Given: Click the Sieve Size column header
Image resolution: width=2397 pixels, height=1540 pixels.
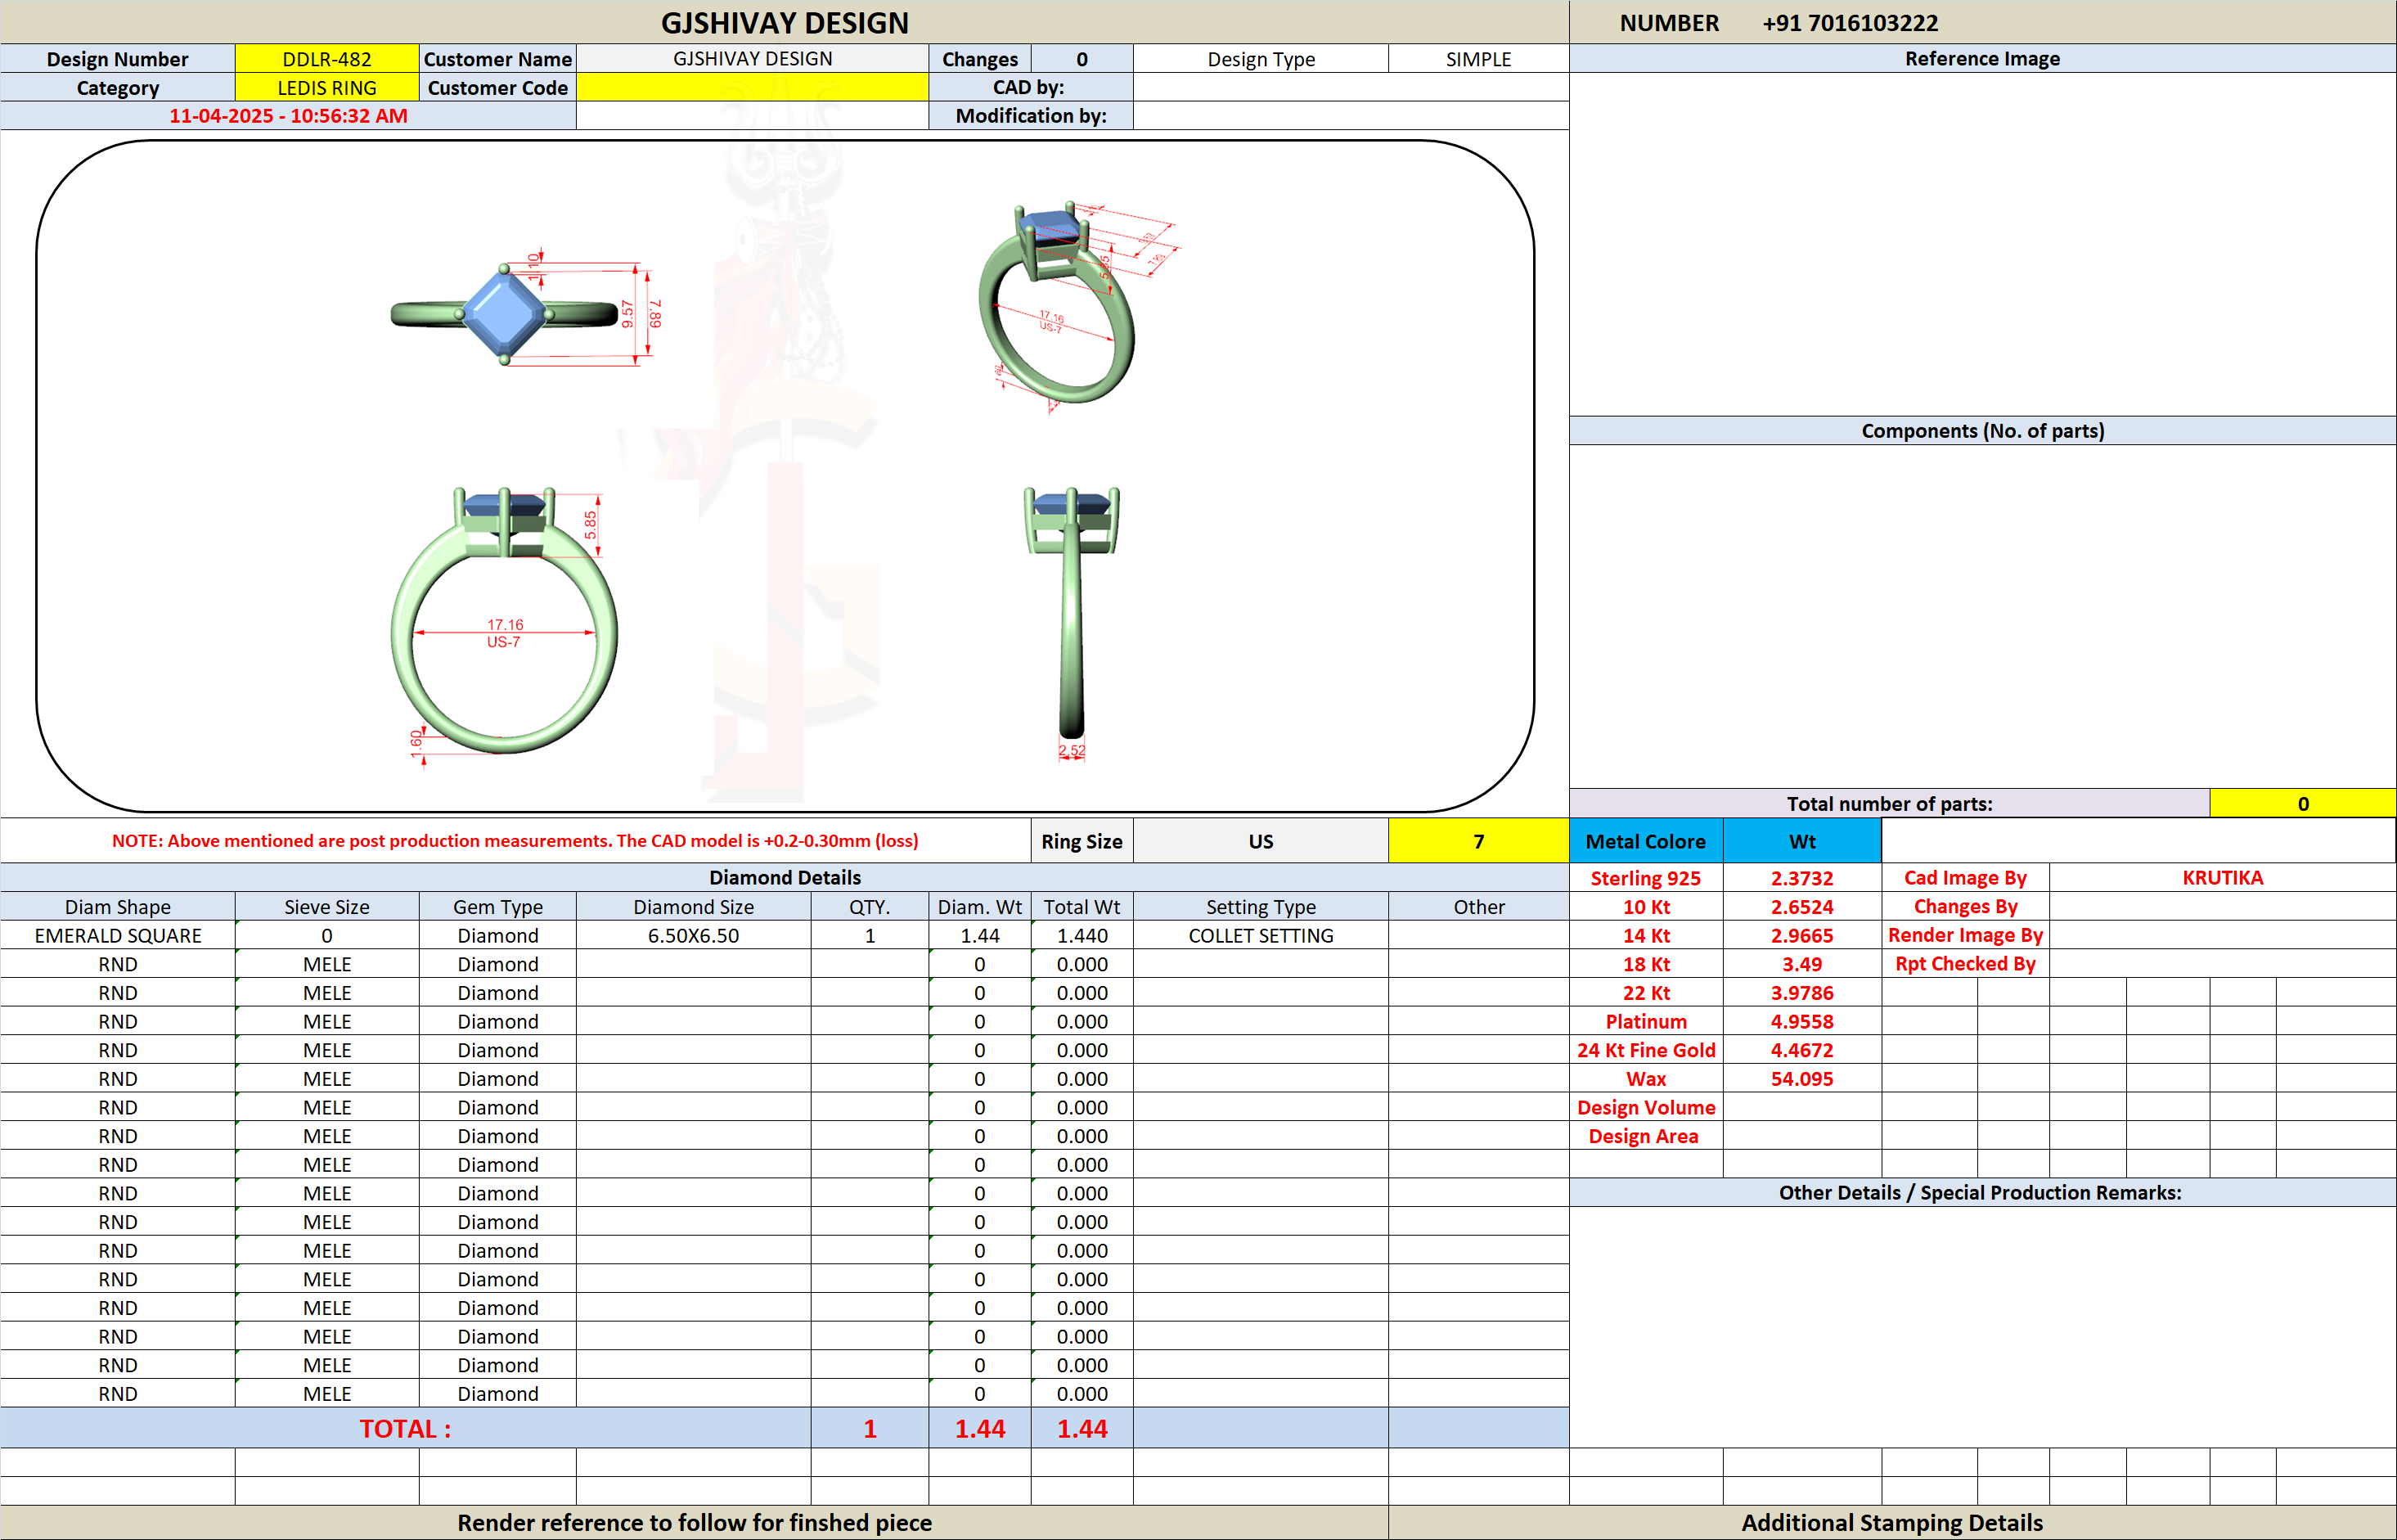Looking at the screenshot, I should (327, 907).
